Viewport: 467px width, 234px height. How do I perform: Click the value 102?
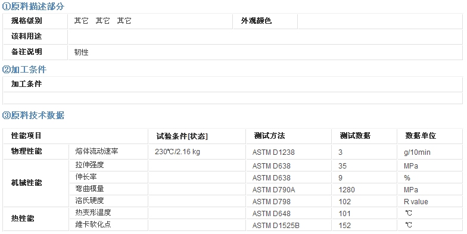pyautogui.click(x=344, y=201)
